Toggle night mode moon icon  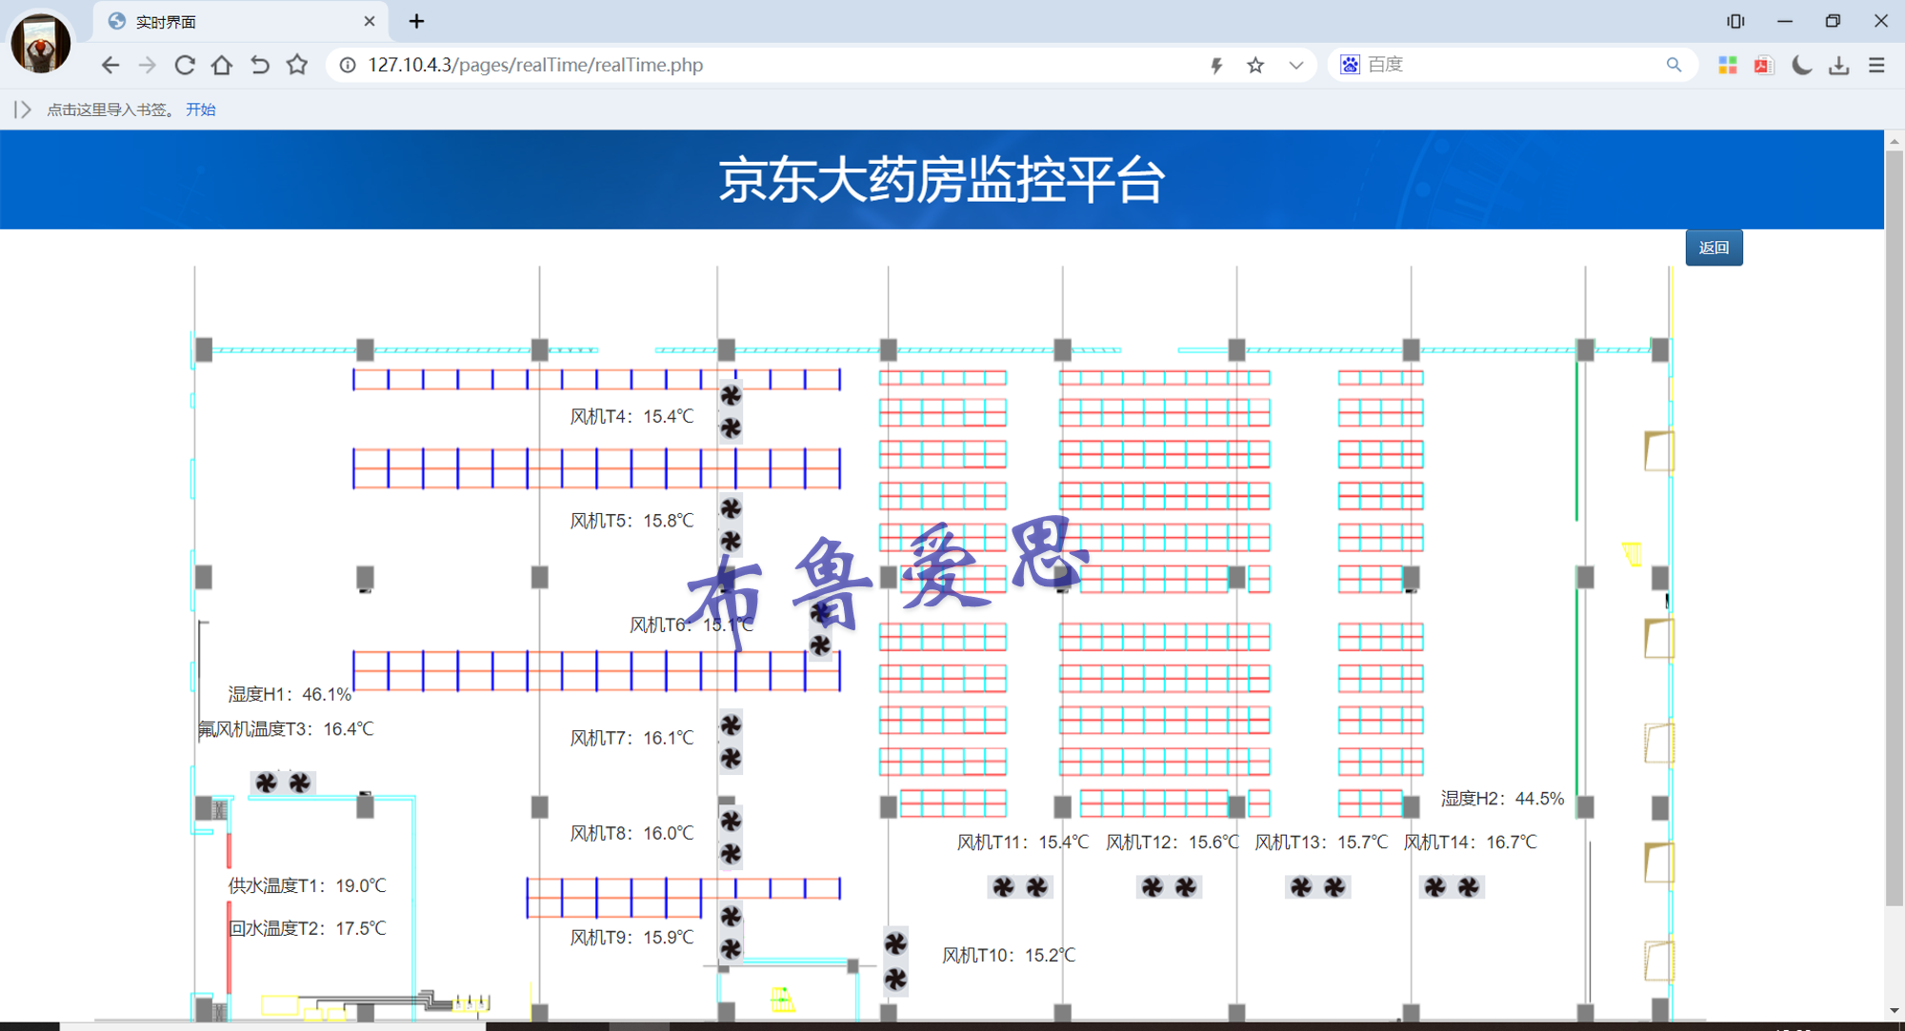(1801, 65)
